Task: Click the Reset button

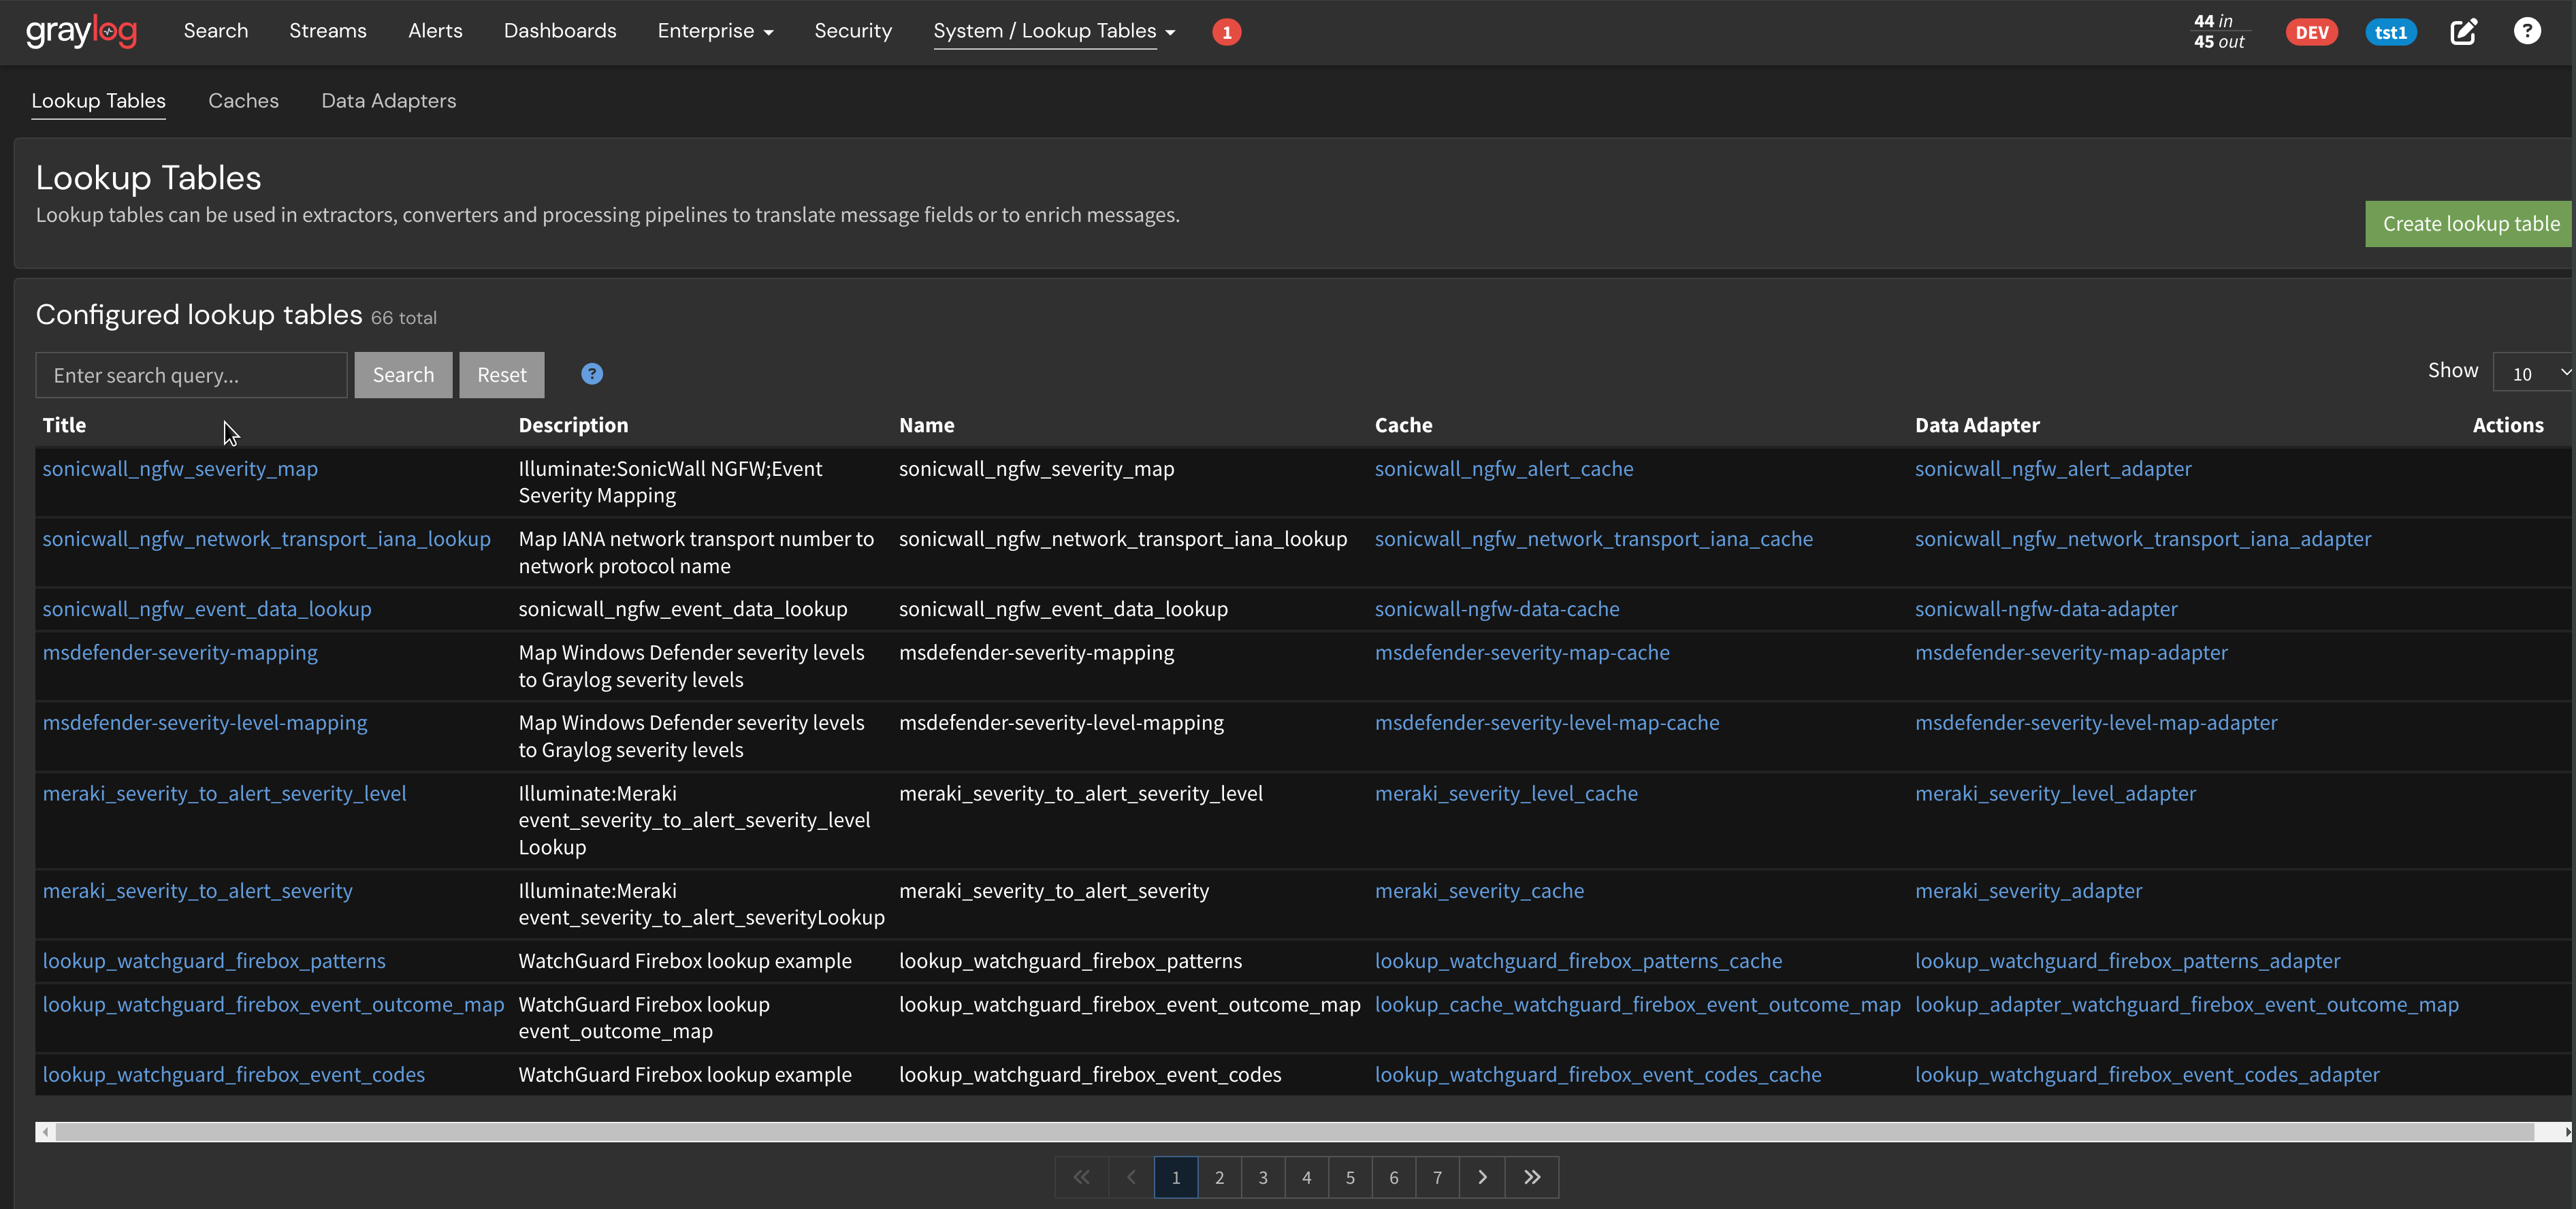Action: 501,374
